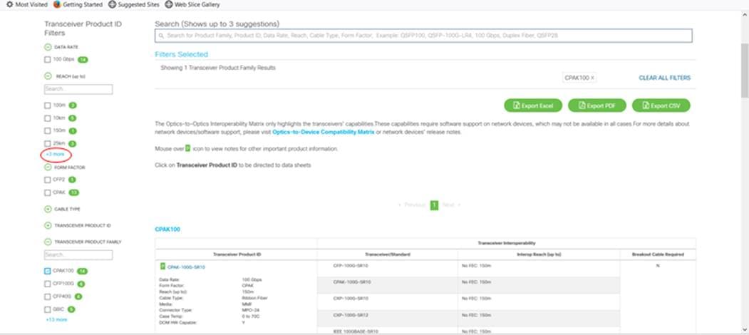Image resolution: width=749 pixels, height=335 pixels.
Task: Expand the Transceiver Product ID filter section
Action: pos(48,225)
